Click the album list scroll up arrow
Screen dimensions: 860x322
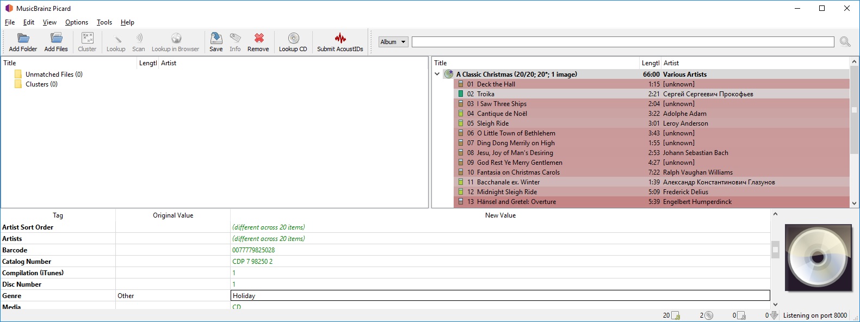tap(854, 61)
